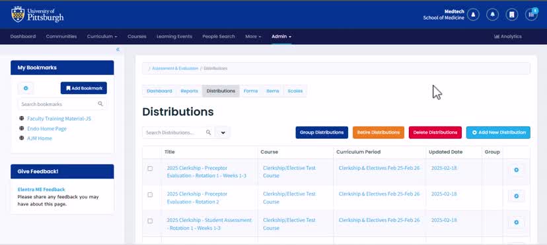This screenshot has width=547, height=245.
Task: Click the Curriculum Period column header
Action: point(358,151)
